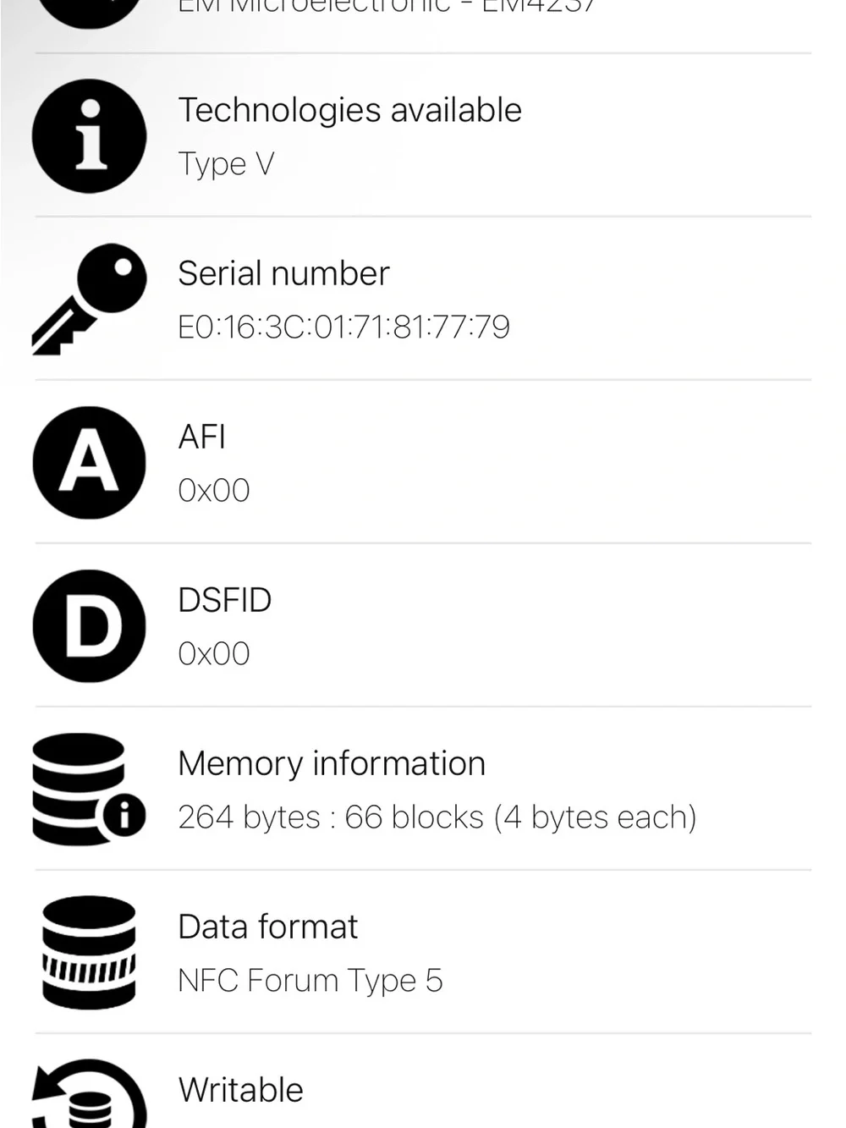The width and height of the screenshot is (846, 1128).
Task: Tap the partially visible icon at the top
Action: tap(89, 14)
